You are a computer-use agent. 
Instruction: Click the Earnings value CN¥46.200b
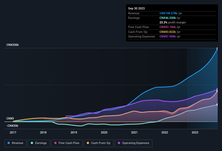pyautogui.click(x=168, y=18)
